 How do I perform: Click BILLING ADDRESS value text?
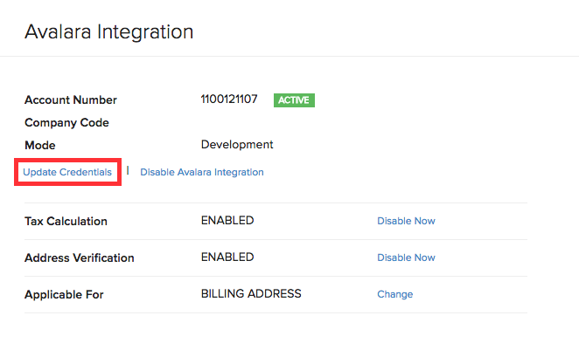tap(251, 293)
